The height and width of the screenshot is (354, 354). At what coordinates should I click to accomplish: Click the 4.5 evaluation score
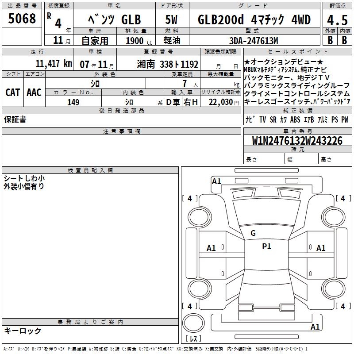pos(336,19)
